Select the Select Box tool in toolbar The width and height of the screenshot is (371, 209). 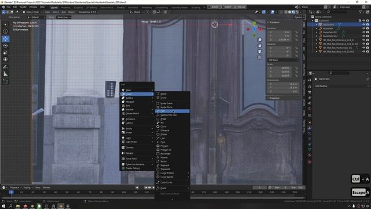pos(5,24)
